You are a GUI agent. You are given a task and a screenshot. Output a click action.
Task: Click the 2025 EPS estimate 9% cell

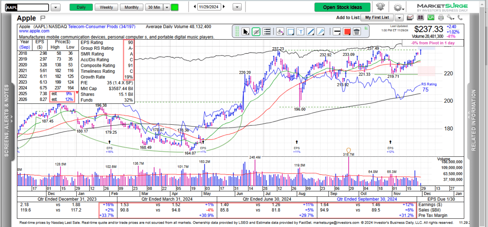point(68,93)
